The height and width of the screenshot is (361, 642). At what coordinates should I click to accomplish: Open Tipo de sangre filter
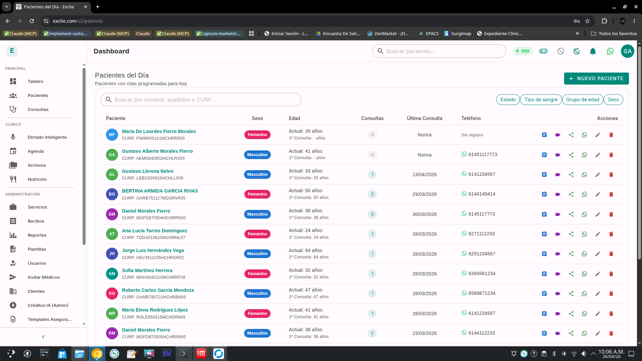point(541,100)
